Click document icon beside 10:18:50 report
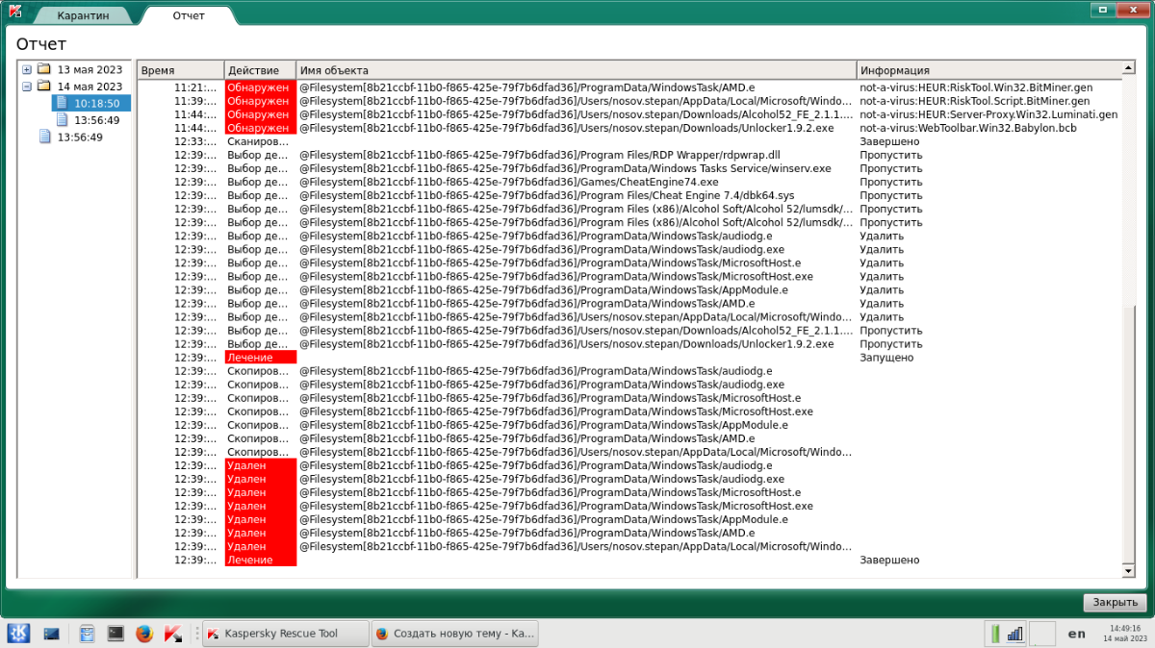This screenshot has width=1155, height=648. click(63, 103)
